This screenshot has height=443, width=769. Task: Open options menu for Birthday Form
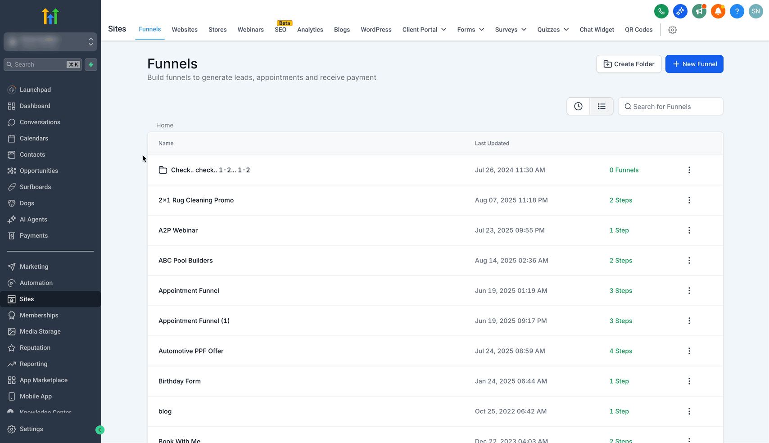coord(689,381)
